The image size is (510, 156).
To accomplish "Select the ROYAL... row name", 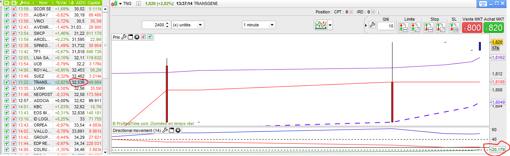I will pyautogui.click(x=42, y=70).
